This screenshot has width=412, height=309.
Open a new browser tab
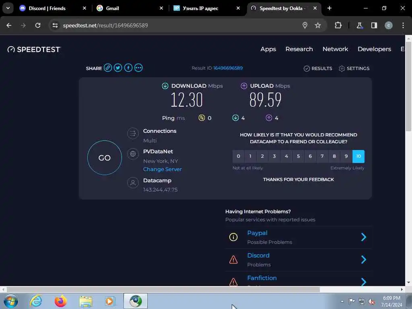[330, 8]
